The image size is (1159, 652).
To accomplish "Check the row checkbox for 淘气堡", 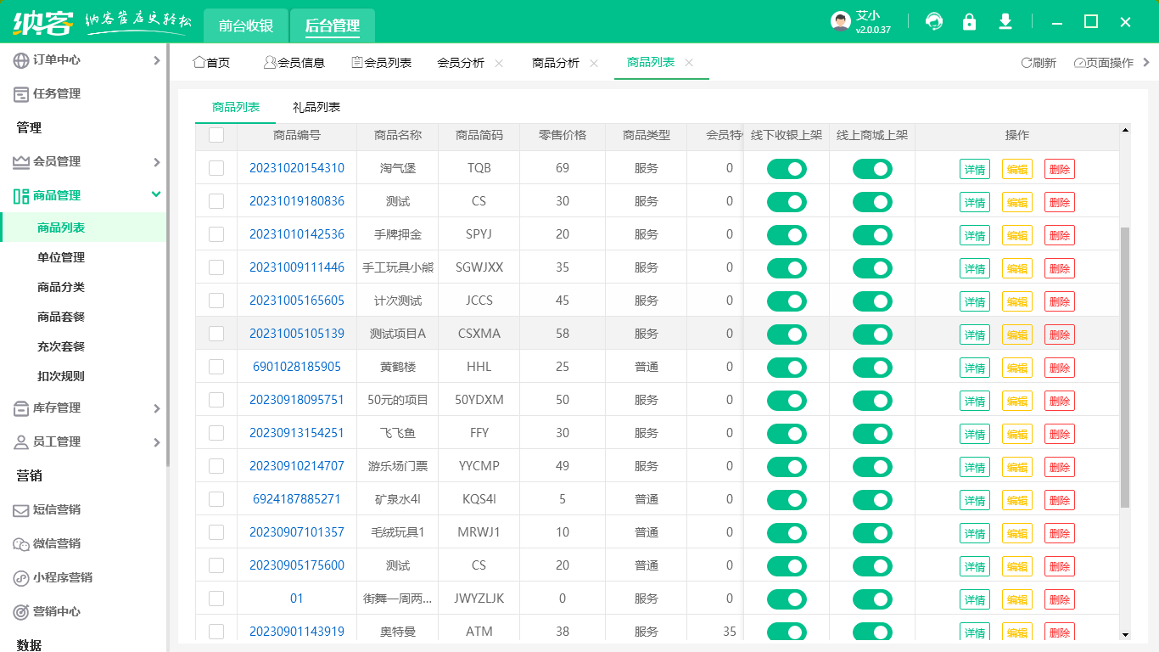I will (x=216, y=168).
